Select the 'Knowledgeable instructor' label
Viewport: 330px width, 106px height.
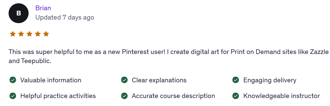(x=282, y=96)
